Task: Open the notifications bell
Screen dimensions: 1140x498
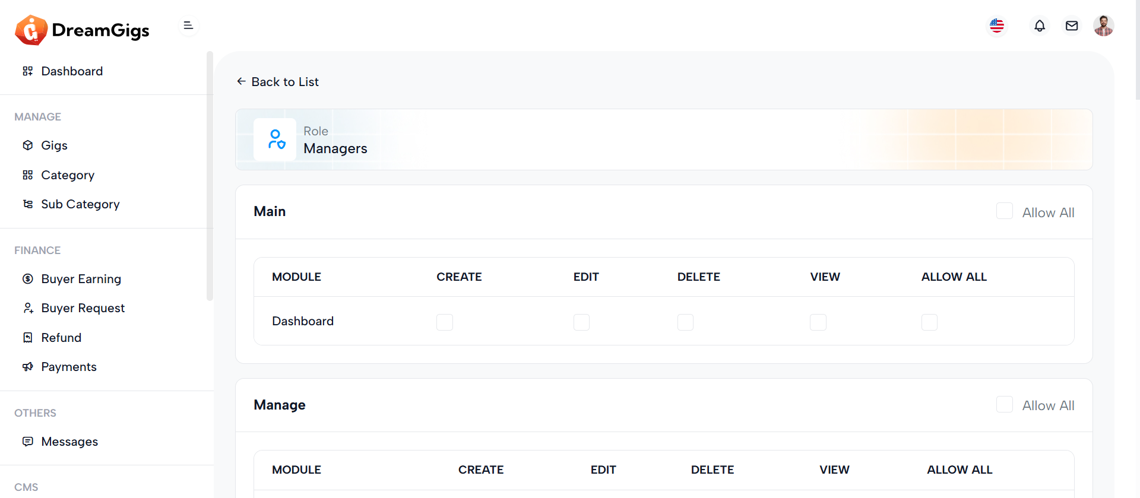Action: click(x=1040, y=26)
